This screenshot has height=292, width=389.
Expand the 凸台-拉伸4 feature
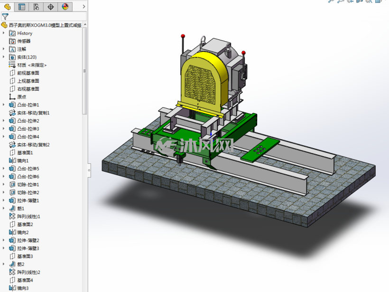(x=3, y=137)
